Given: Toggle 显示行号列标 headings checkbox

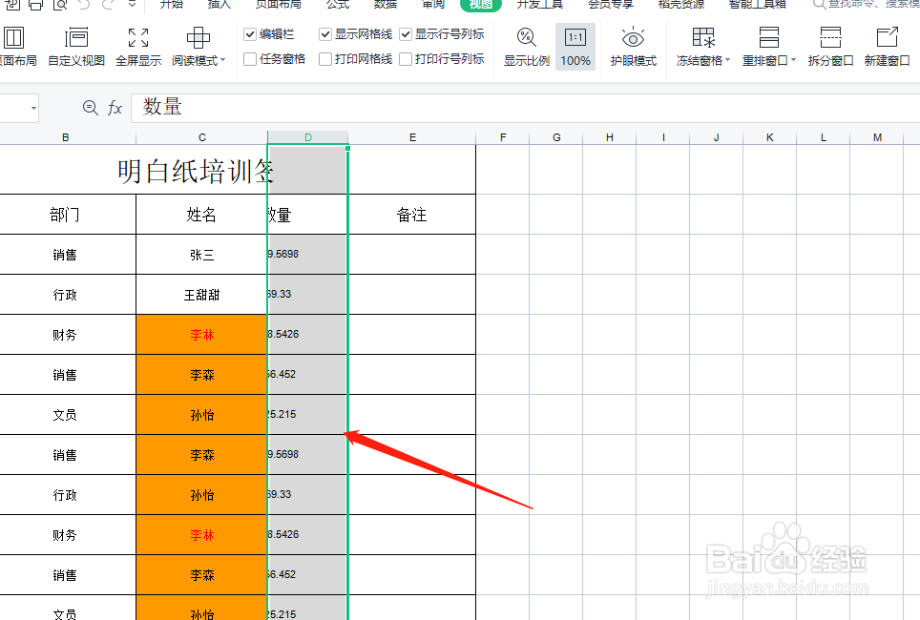Looking at the screenshot, I should pyautogui.click(x=406, y=34).
